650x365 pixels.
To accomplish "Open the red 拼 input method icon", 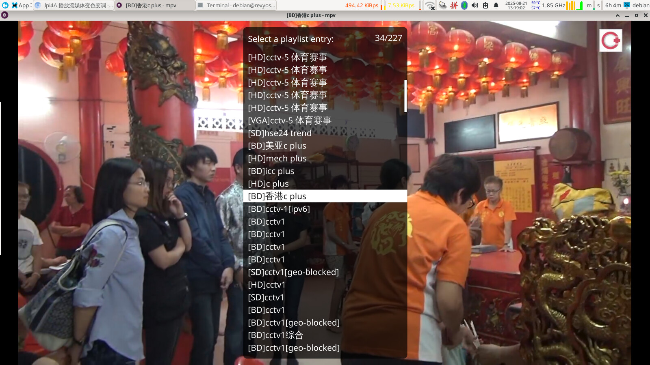I will pyautogui.click(x=454, y=5).
